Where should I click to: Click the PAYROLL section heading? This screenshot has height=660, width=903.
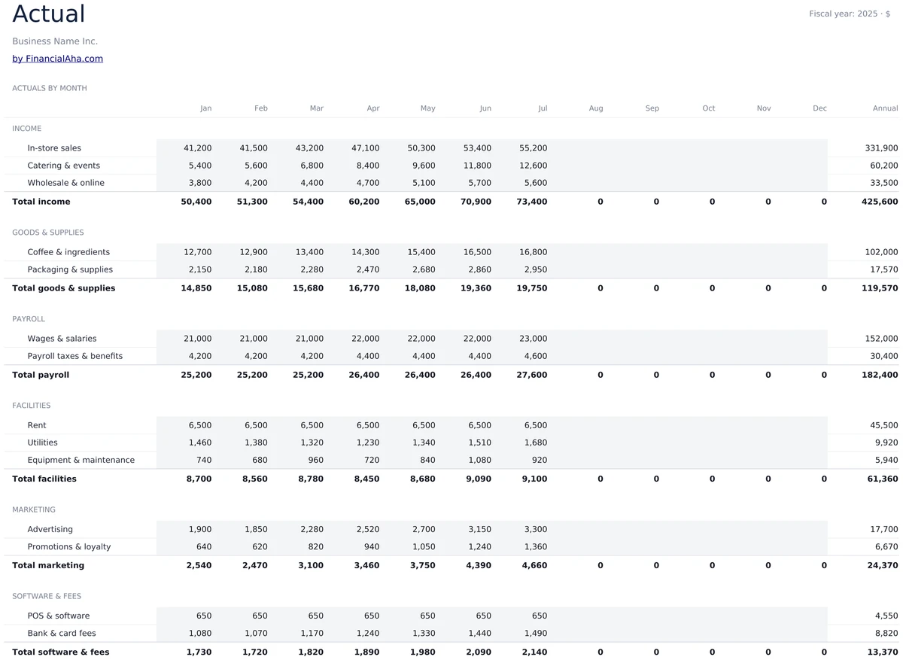click(x=29, y=319)
